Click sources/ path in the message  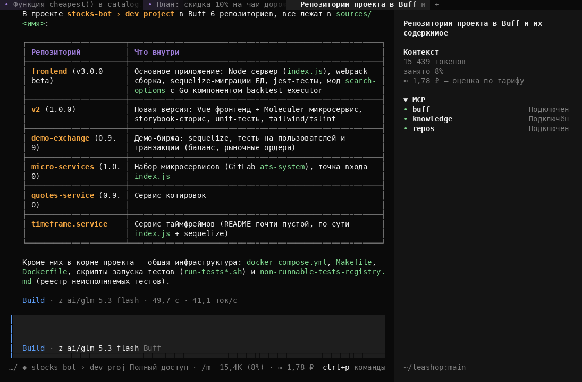coord(354,14)
